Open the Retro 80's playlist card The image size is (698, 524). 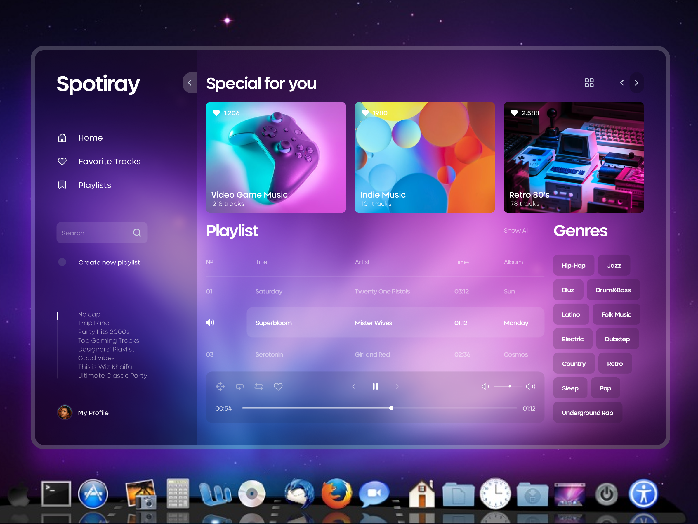click(573, 157)
